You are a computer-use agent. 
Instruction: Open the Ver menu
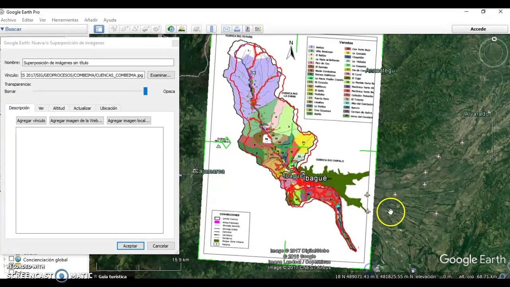coord(43,20)
